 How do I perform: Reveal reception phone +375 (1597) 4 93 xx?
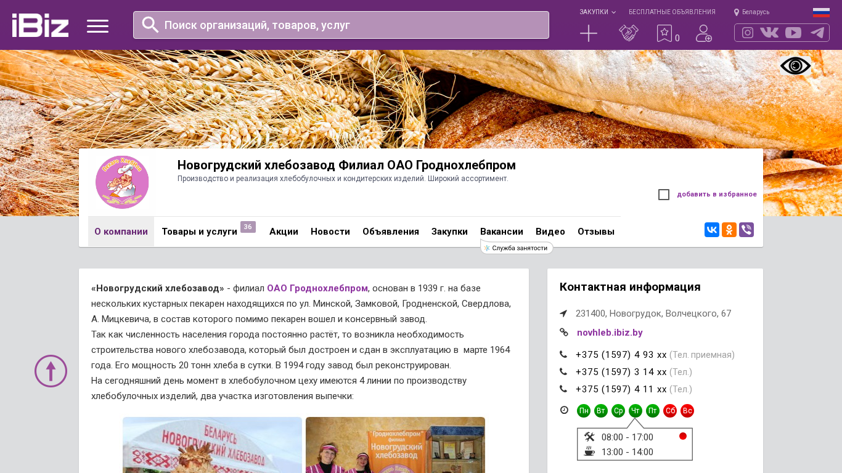[x=621, y=355]
